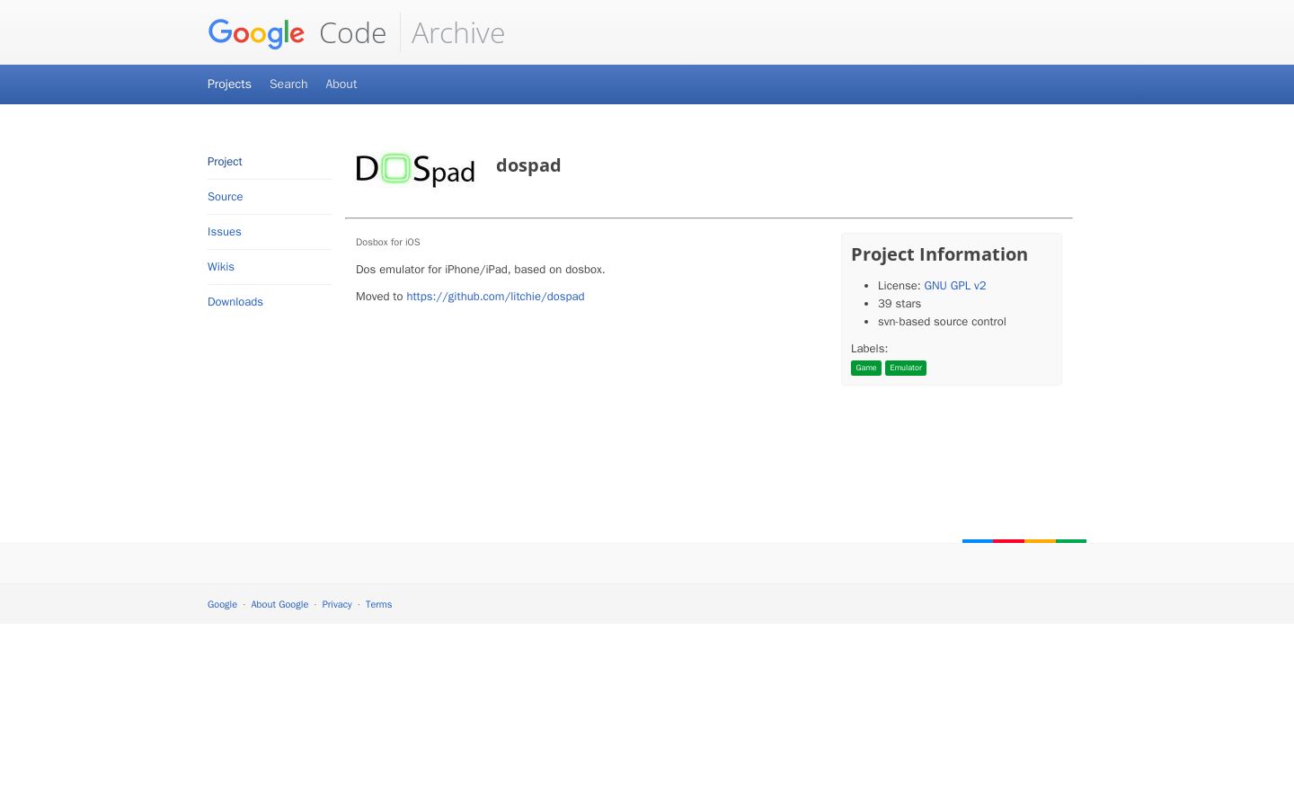1294x809 pixels.
Task: Click the "Labels:" text
Action: click(x=869, y=349)
